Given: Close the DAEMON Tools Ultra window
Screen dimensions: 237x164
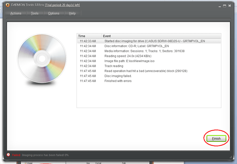Looking at the screenshot, I should tap(229, 6).
